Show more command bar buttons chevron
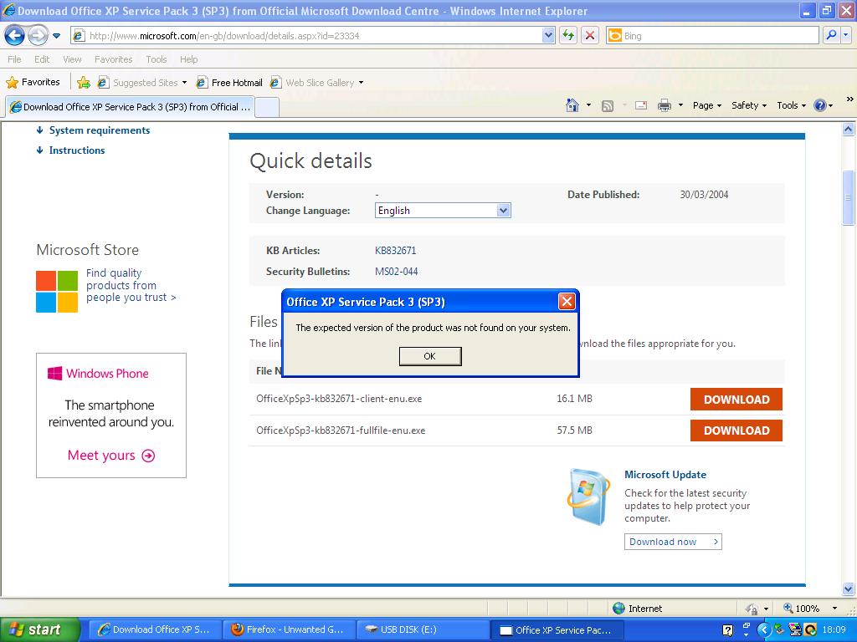Image resolution: width=857 pixels, height=642 pixels. pos(849,99)
